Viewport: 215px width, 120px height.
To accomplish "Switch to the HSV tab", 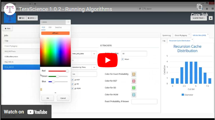I will [50, 27].
